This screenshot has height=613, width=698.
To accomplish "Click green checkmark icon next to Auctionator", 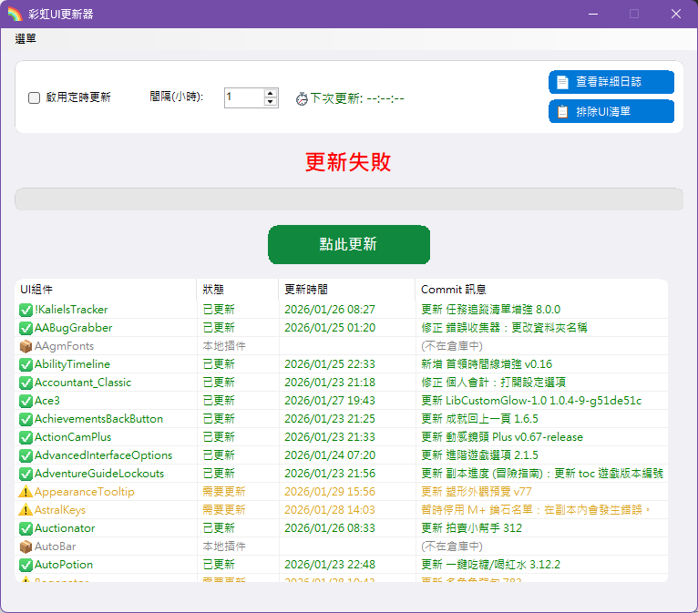I will click(x=26, y=528).
